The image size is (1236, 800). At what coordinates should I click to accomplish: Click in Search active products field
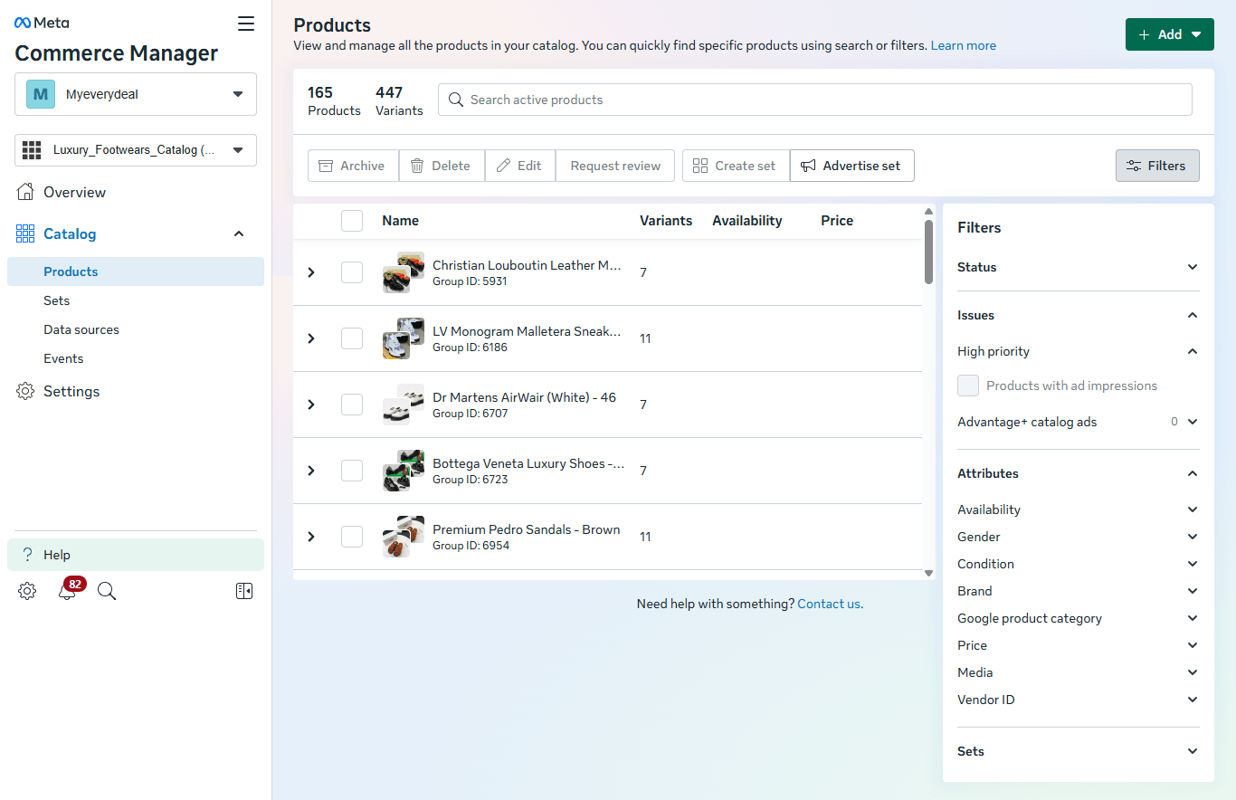pyautogui.click(x=814, y=100)
